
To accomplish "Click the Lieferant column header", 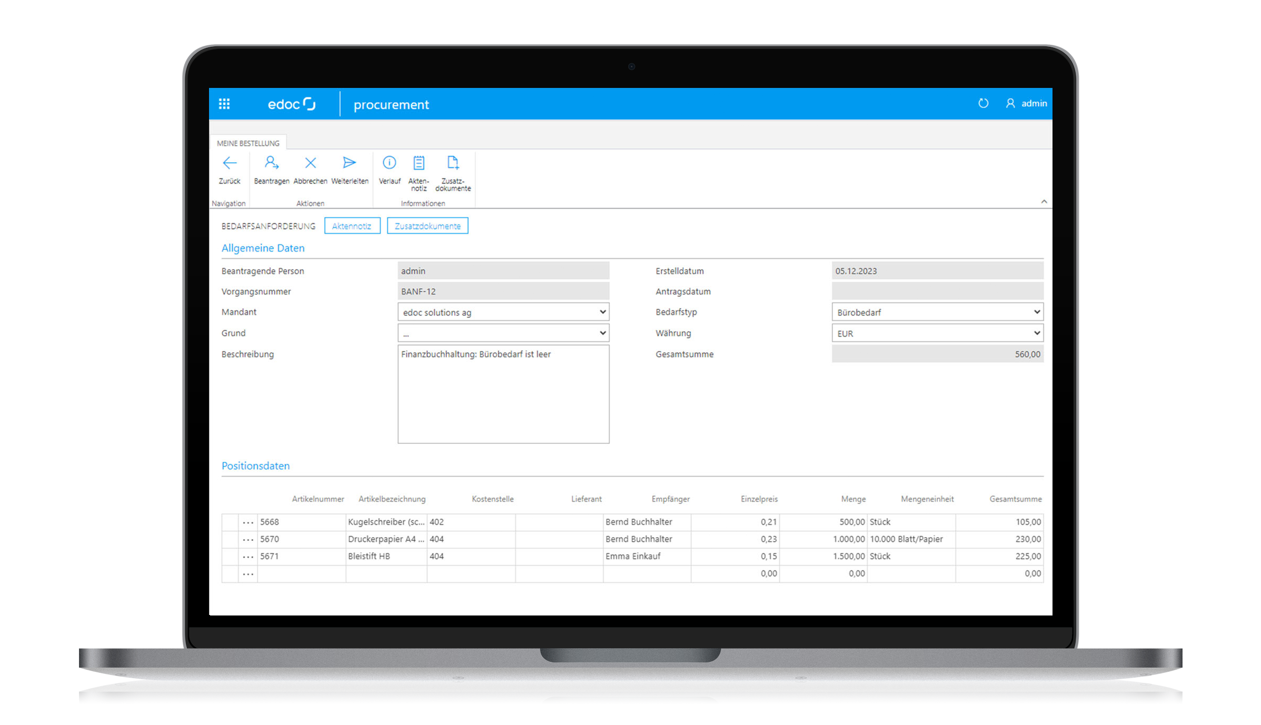I will coord(586,499).
